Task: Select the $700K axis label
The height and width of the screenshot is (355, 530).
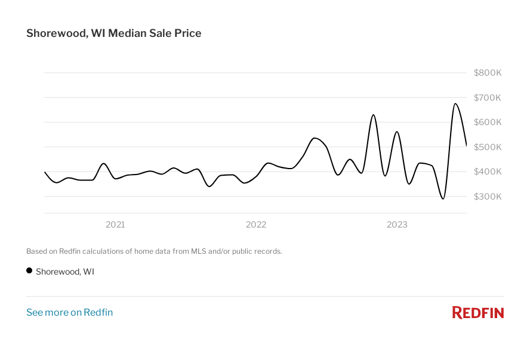Action: pos(487,98)
